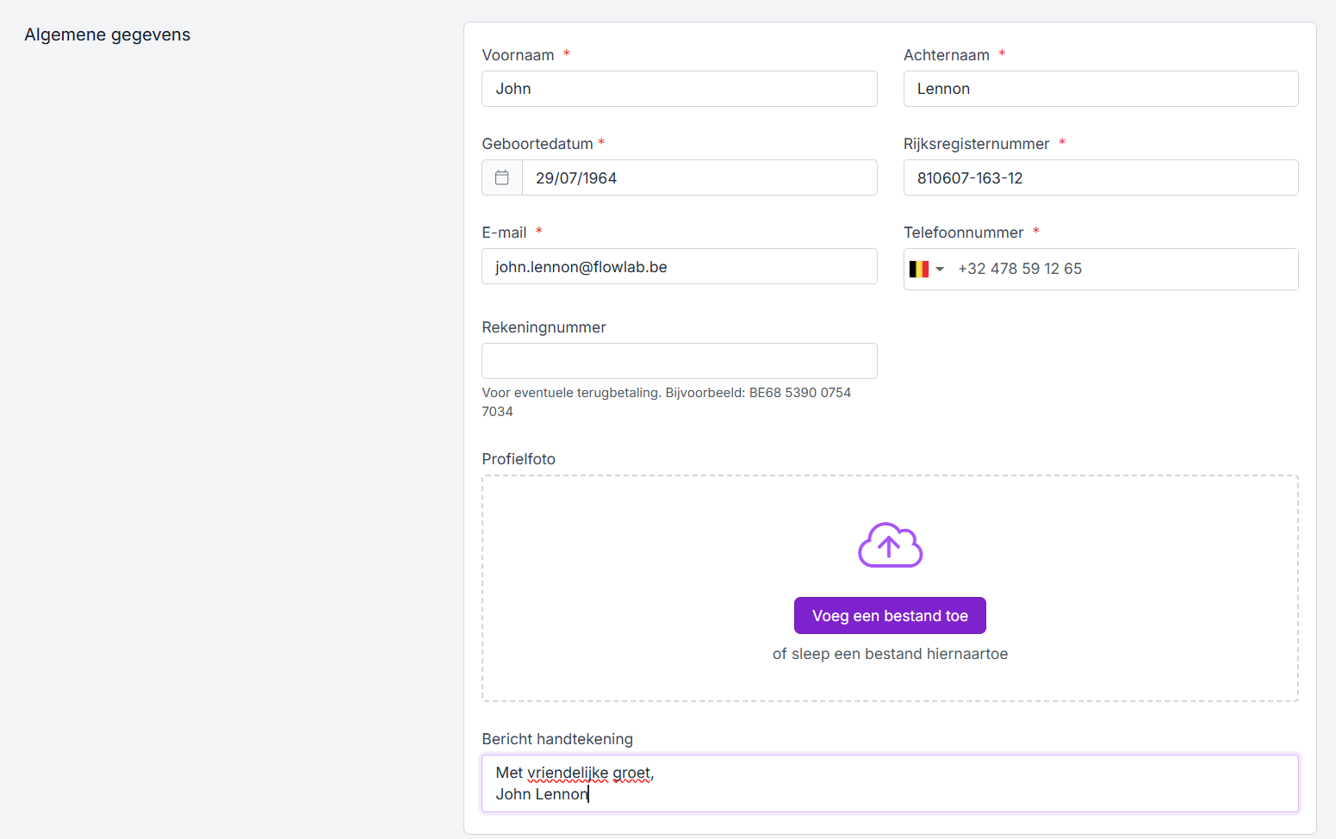The width and height of the screenshot is (1336, 839).
Task: Focus the Voornaam field containing John
Action: coord(679,89)
